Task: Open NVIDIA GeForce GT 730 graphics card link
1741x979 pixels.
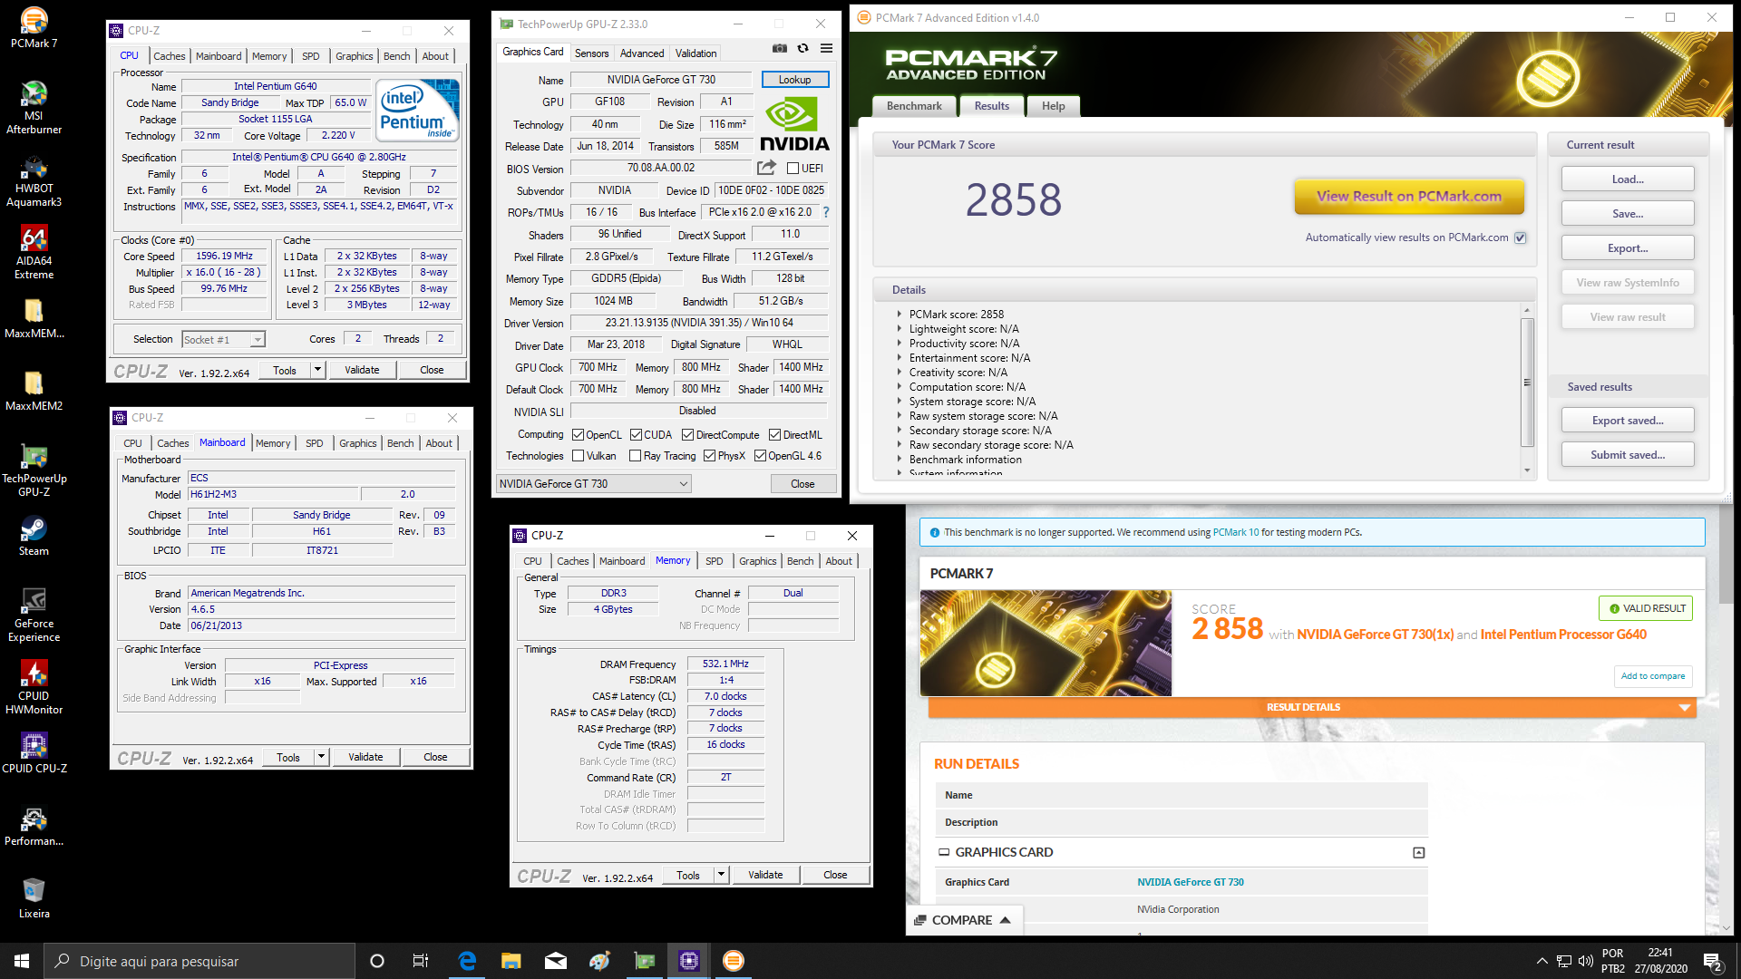Action: coord(1190,882)
